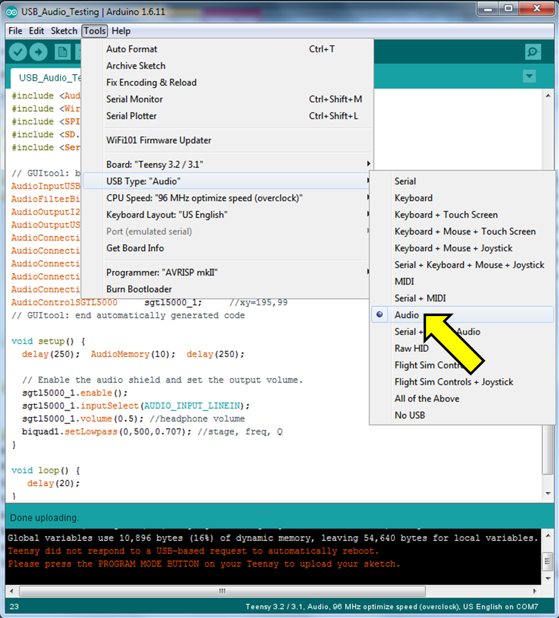Click the console vertical scrollbar thumb
559x618 pixels.
[548, 561]
